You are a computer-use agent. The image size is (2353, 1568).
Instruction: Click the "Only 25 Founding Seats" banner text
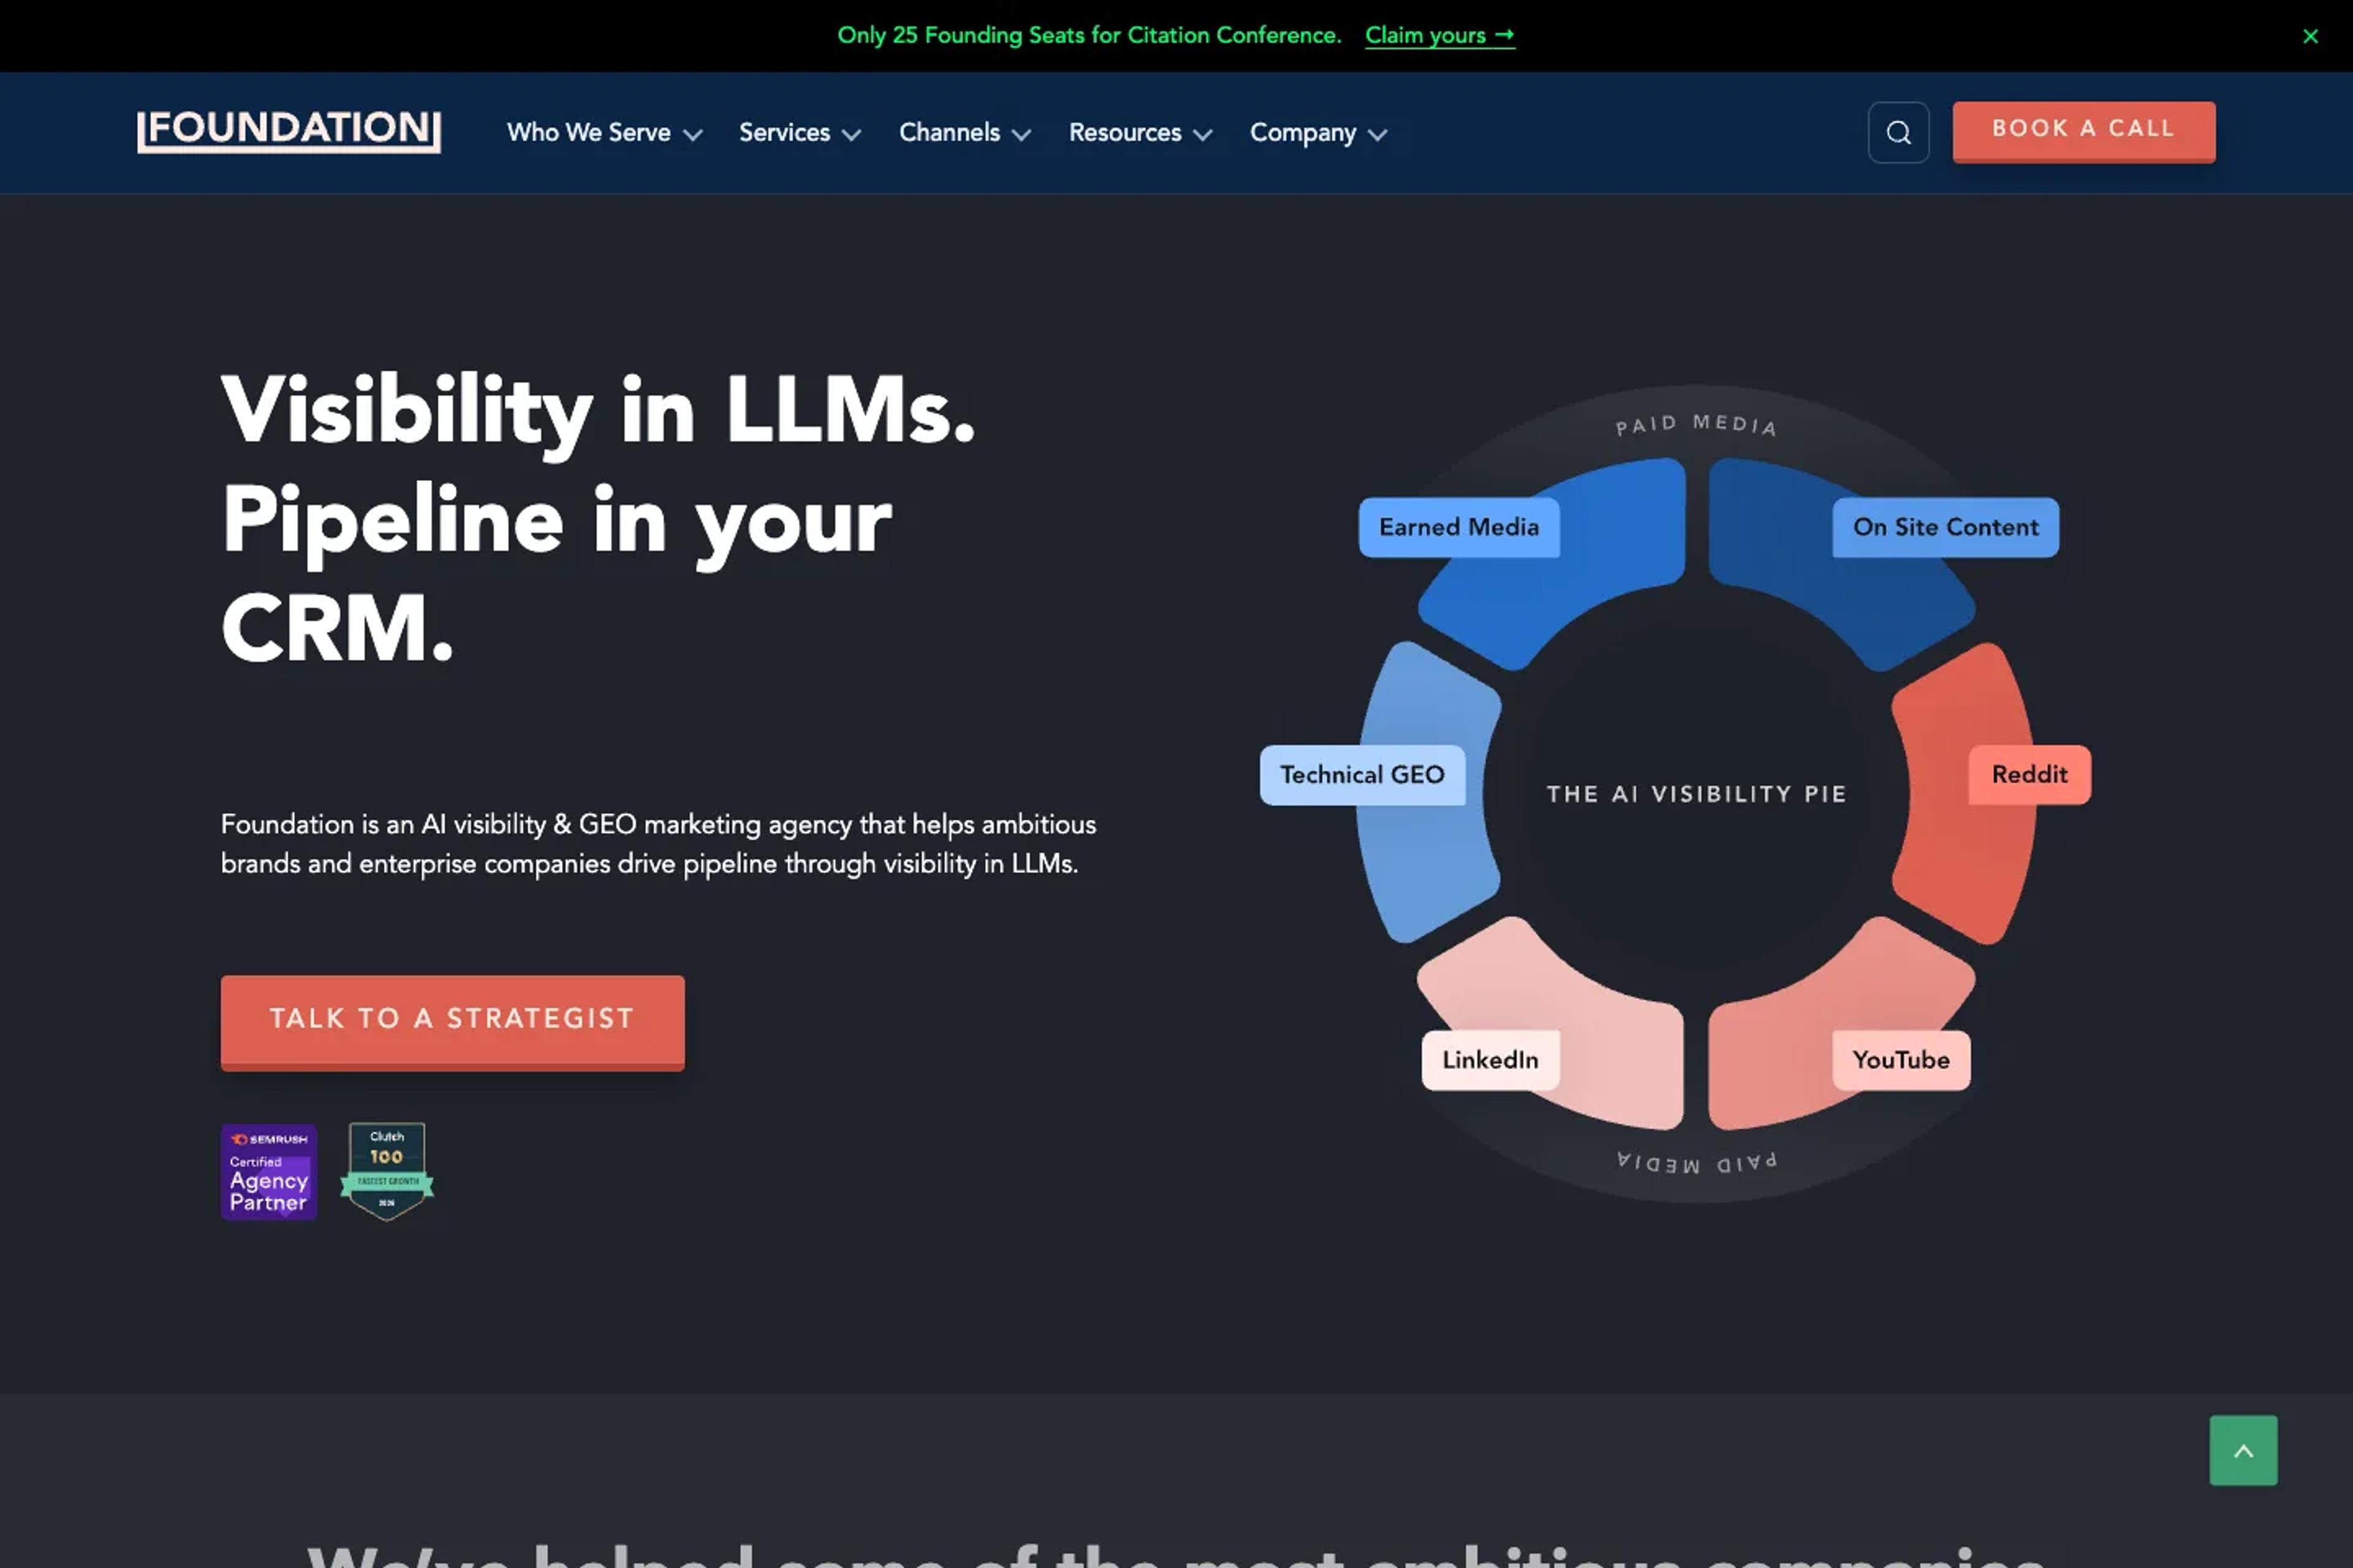[1088, 36]
